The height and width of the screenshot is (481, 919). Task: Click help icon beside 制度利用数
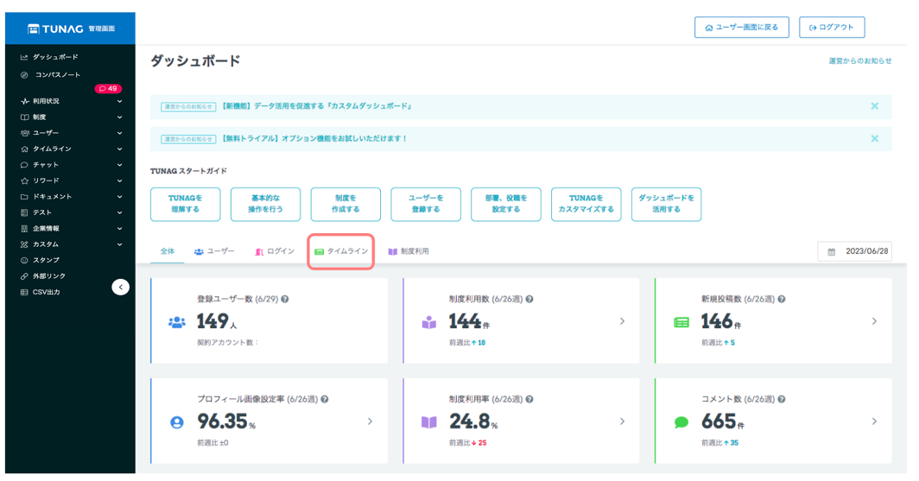[529, 299]
